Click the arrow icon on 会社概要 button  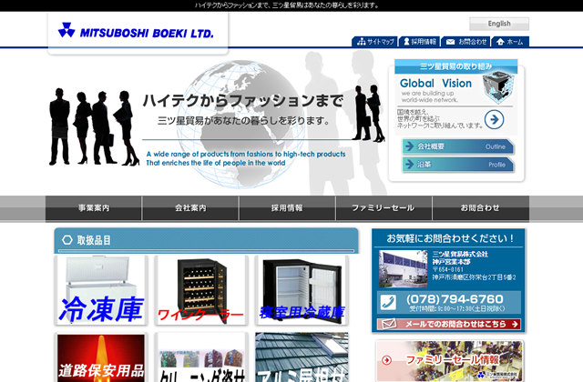point(409,146)
